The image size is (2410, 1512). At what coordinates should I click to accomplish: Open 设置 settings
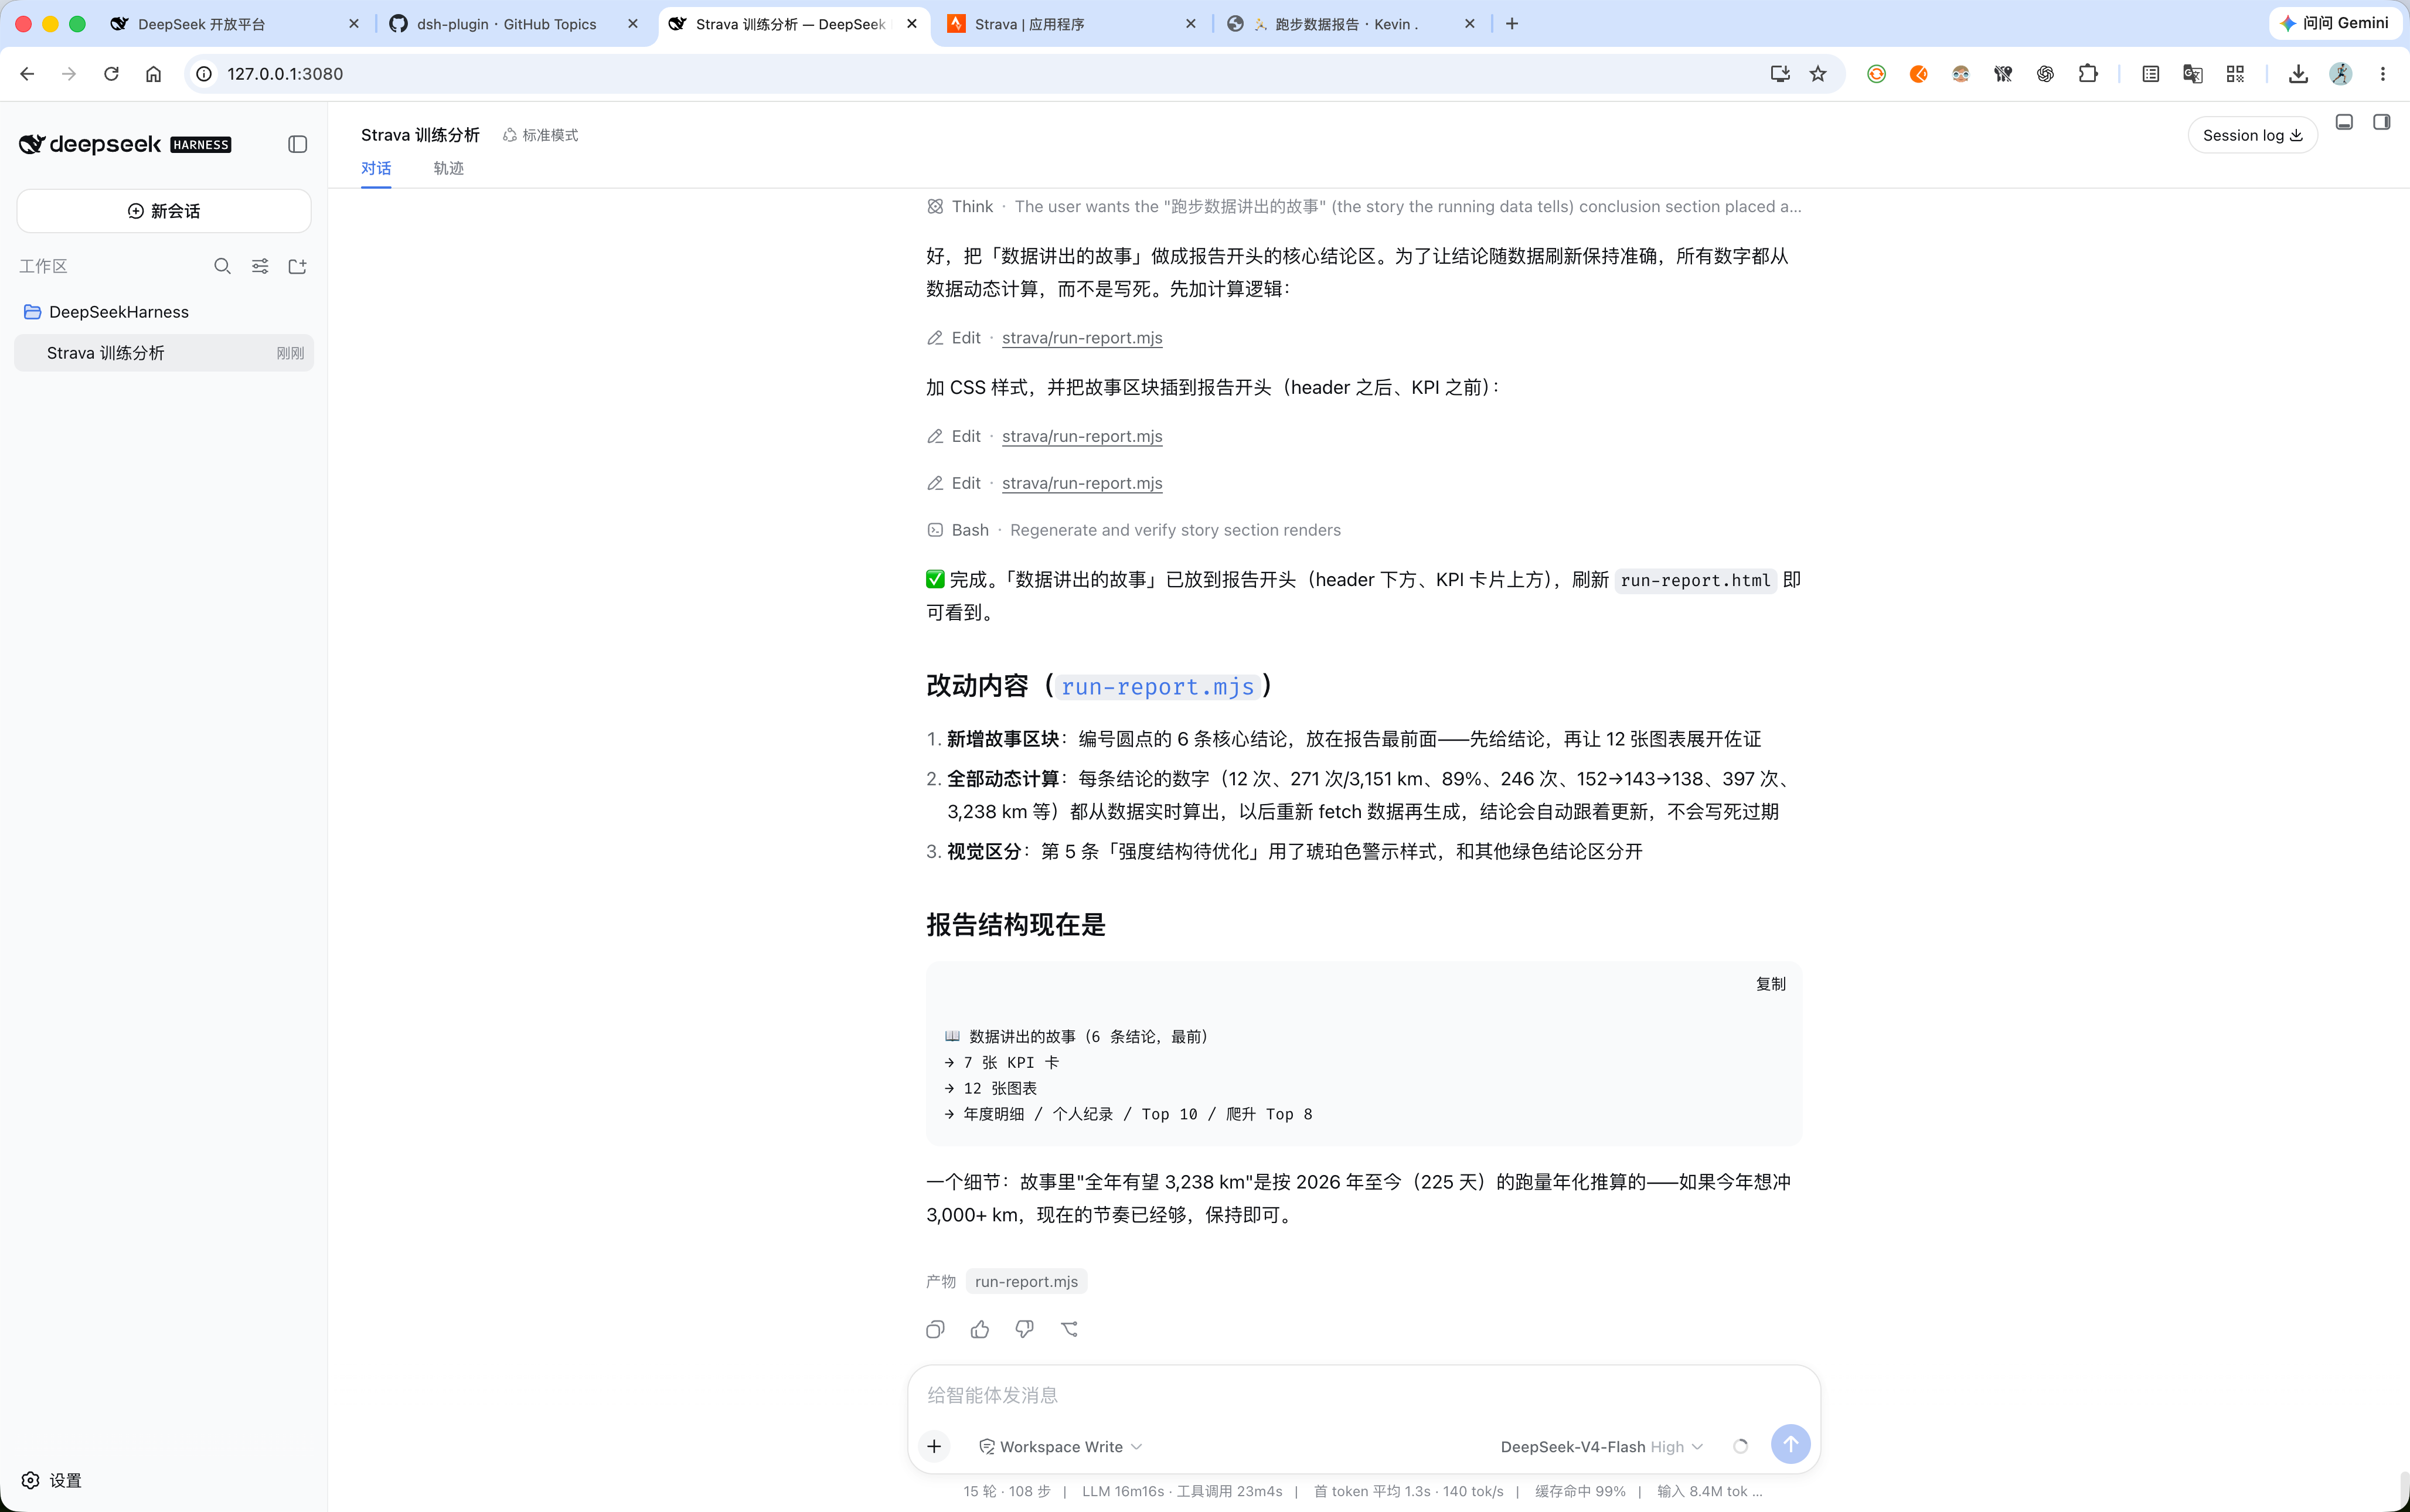coord(52,1480)
